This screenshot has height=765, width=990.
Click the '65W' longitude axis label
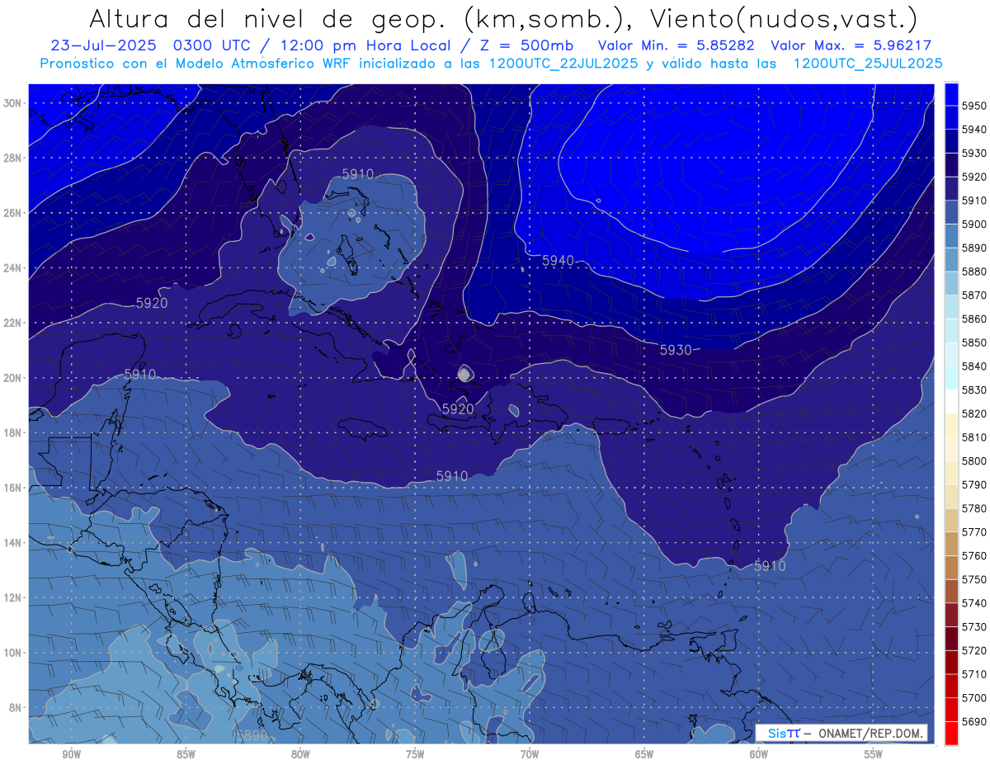(x=644, y=754)
